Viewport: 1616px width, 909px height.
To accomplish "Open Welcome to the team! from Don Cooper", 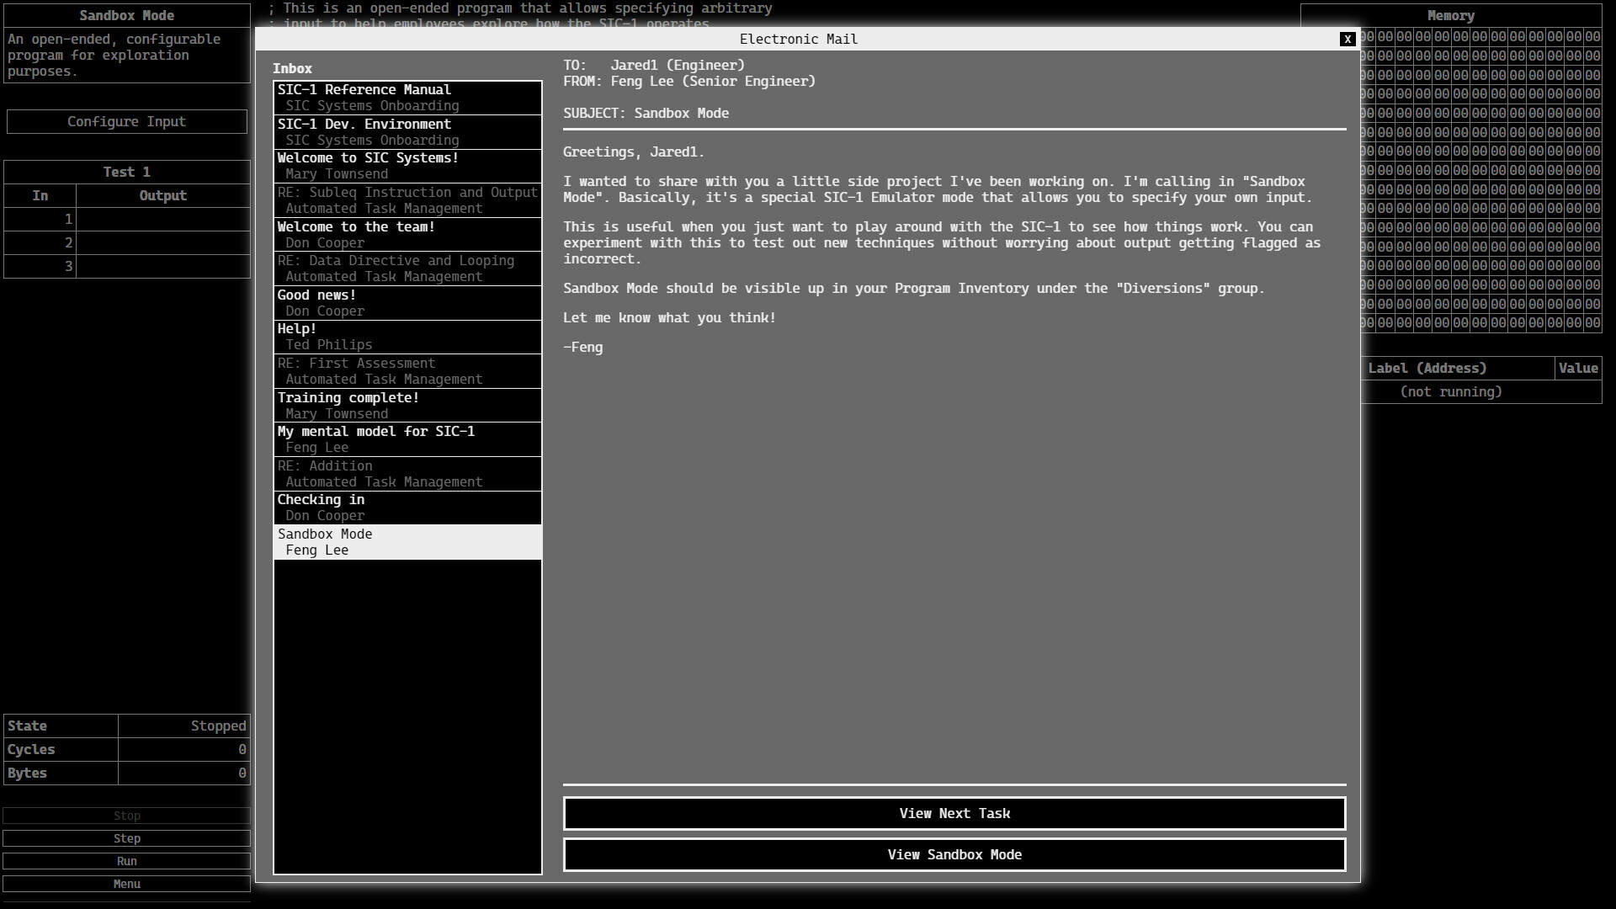I will coord(407,234).
